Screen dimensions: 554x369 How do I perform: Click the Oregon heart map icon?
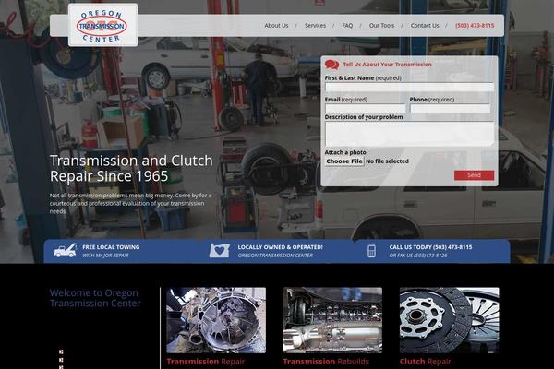click(220, 251)
